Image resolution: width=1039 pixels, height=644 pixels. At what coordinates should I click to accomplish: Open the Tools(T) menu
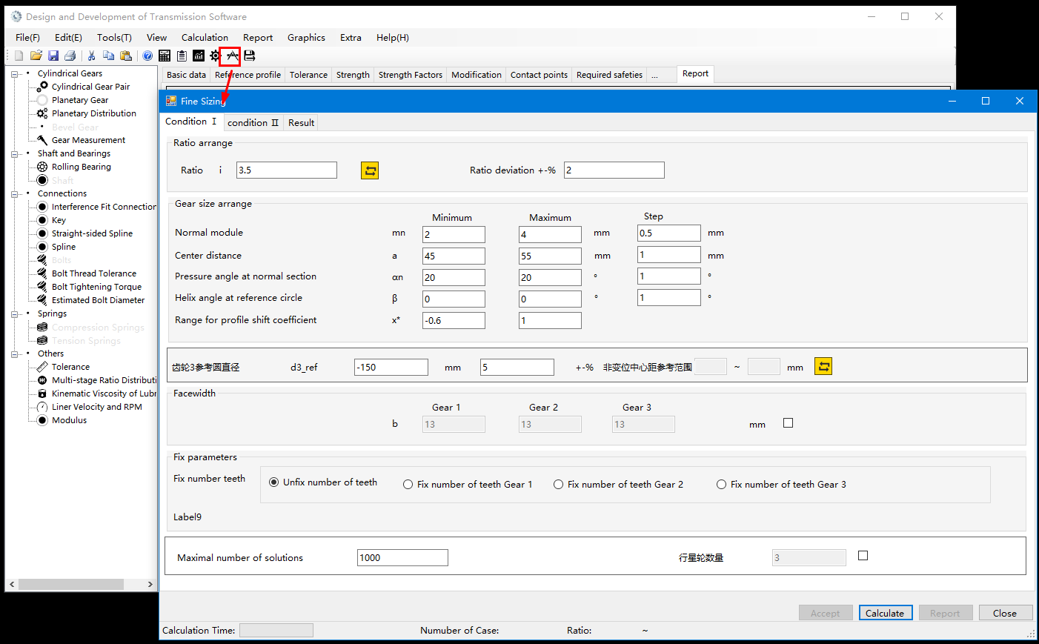pos(114,38)
